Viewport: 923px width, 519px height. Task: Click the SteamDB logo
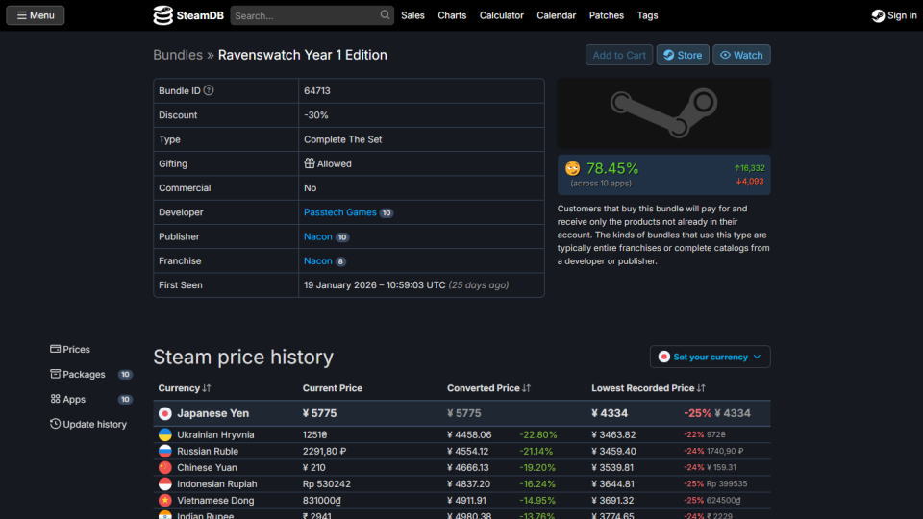pos(188,15)
